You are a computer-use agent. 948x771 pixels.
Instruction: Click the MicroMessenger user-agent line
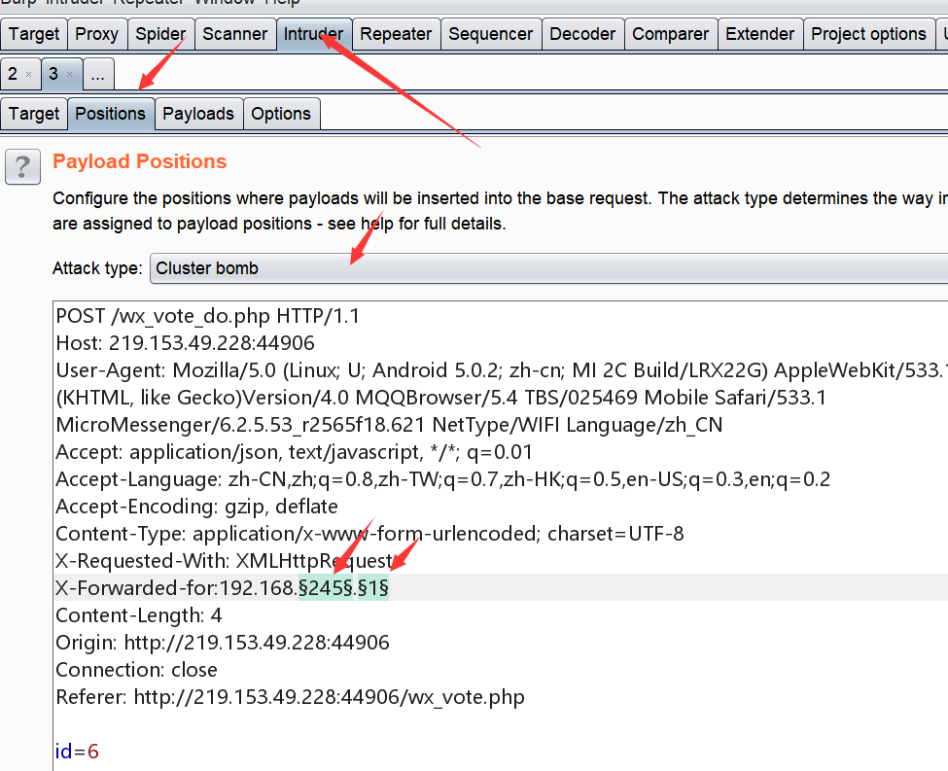[389, 425]
